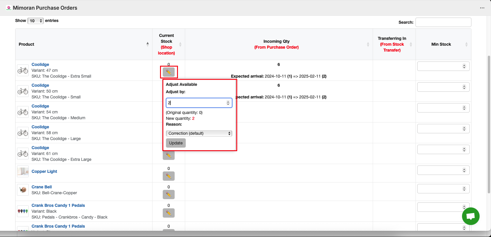Open Coolidge link for 58 cm variant
Screen dimensions: 491x237
coord(40,127)
